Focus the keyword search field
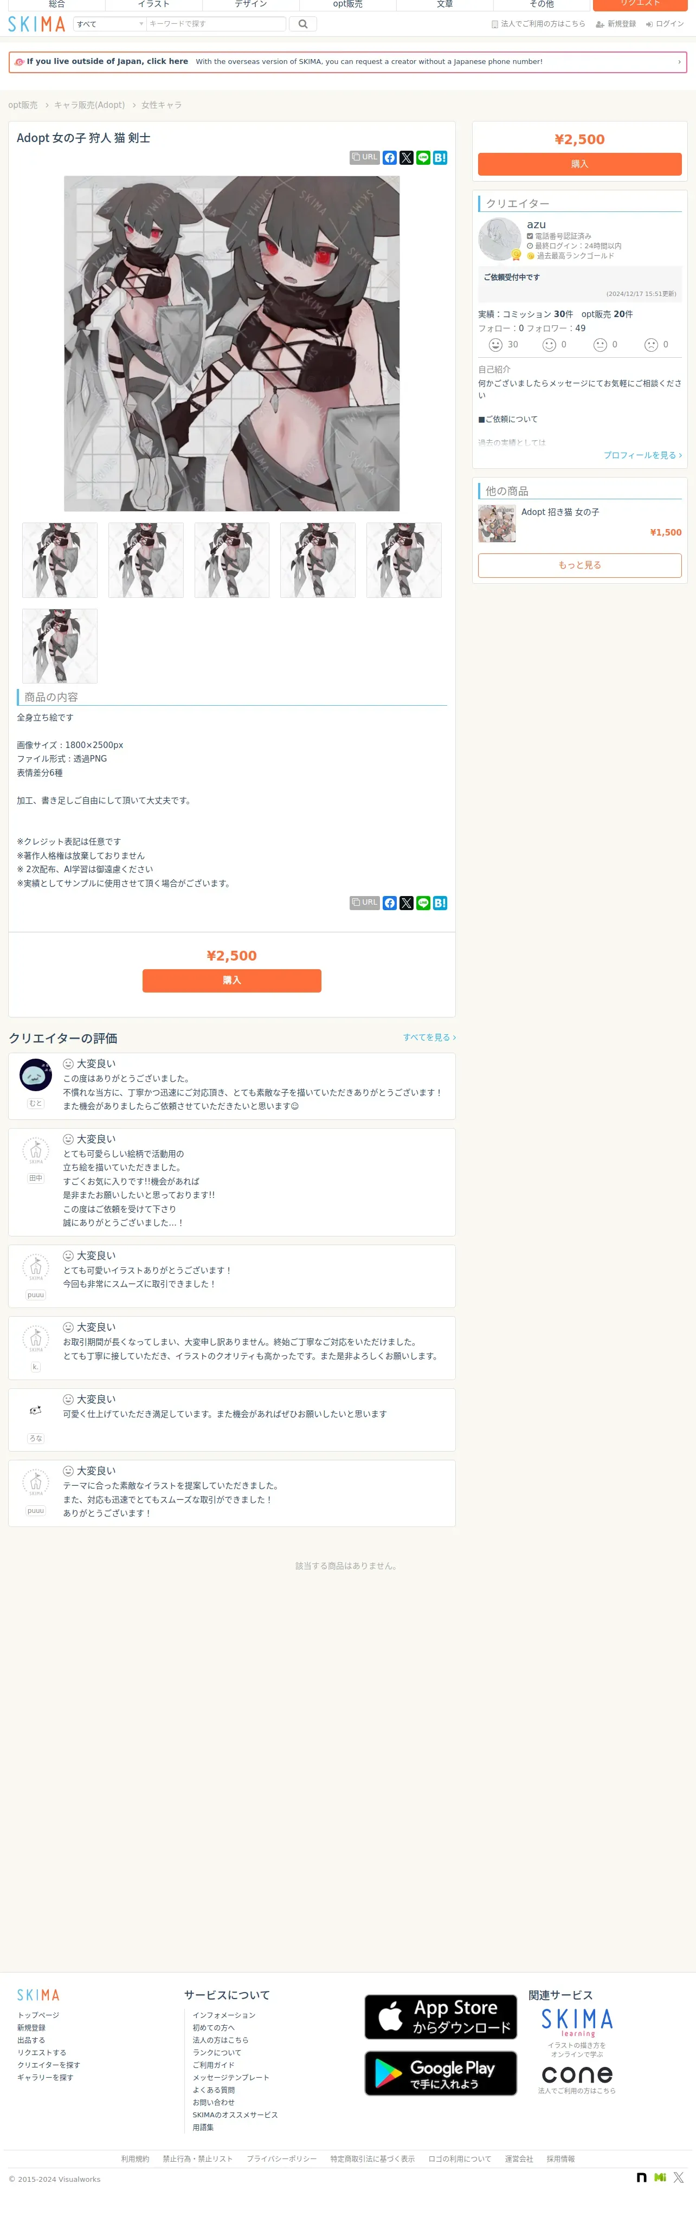This screenshot has height=2223, width=696. click(x=216, y=24)
